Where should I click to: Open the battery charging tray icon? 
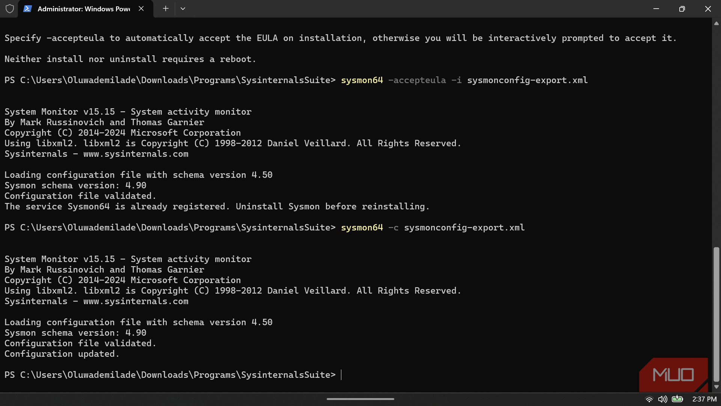pos(677,399)
